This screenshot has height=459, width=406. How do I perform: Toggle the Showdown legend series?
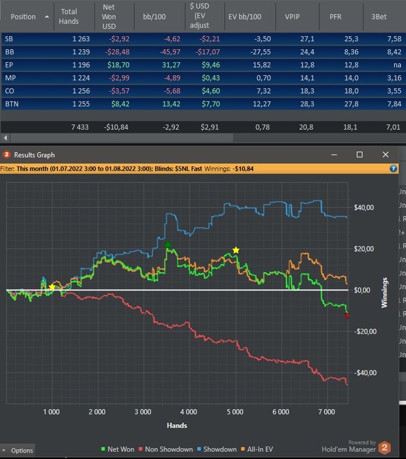(217, 449)
